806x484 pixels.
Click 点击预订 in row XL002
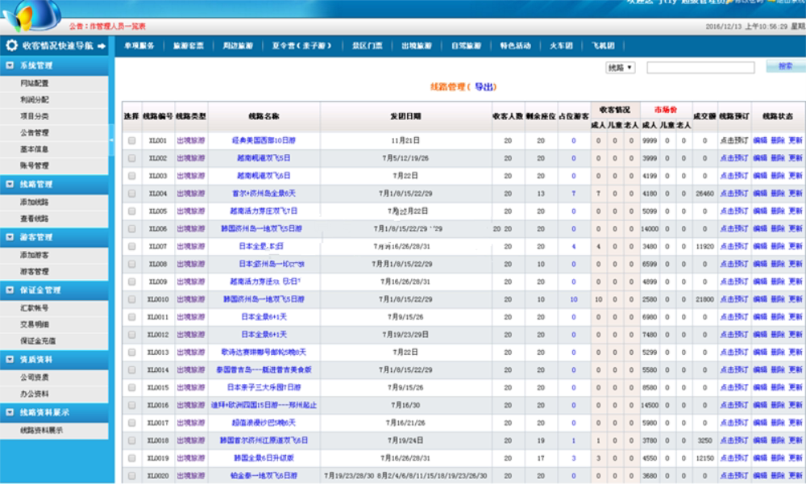734,158
